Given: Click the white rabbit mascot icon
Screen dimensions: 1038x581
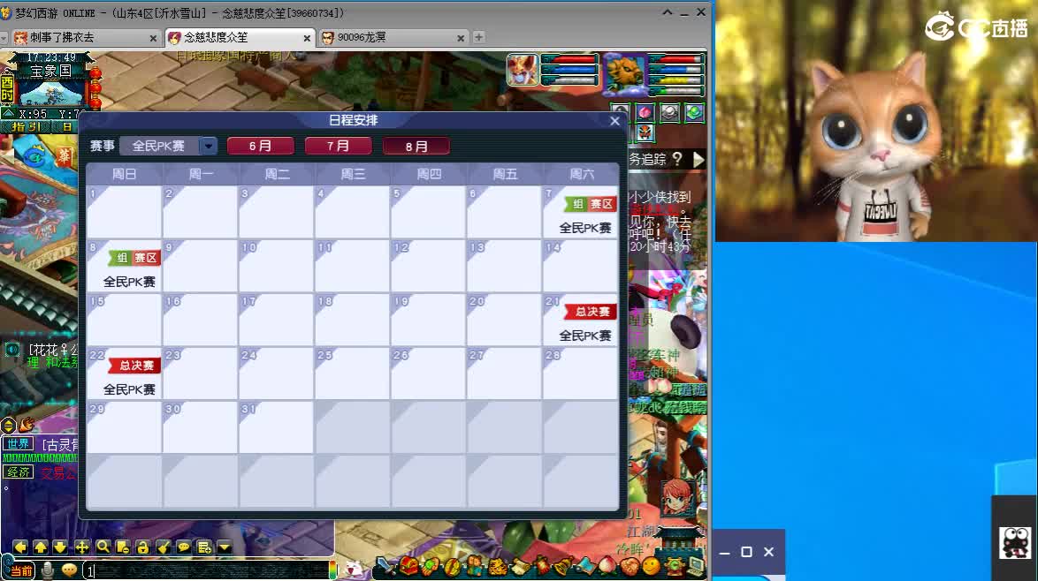Looking at the screenshot, I should pos(355,568).
